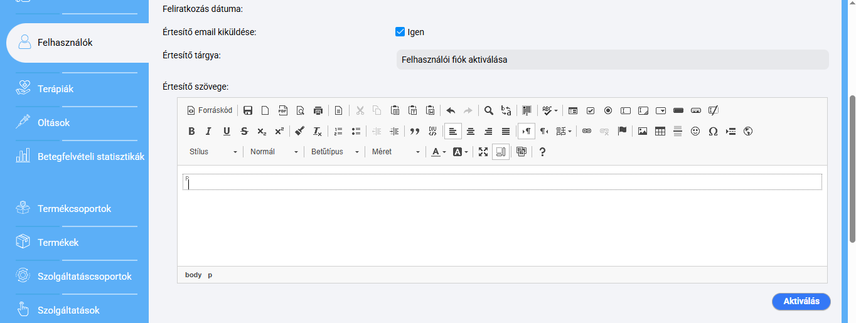Insert a radio button form element
Screen dimensions: 856x323
tap(608, 110)
